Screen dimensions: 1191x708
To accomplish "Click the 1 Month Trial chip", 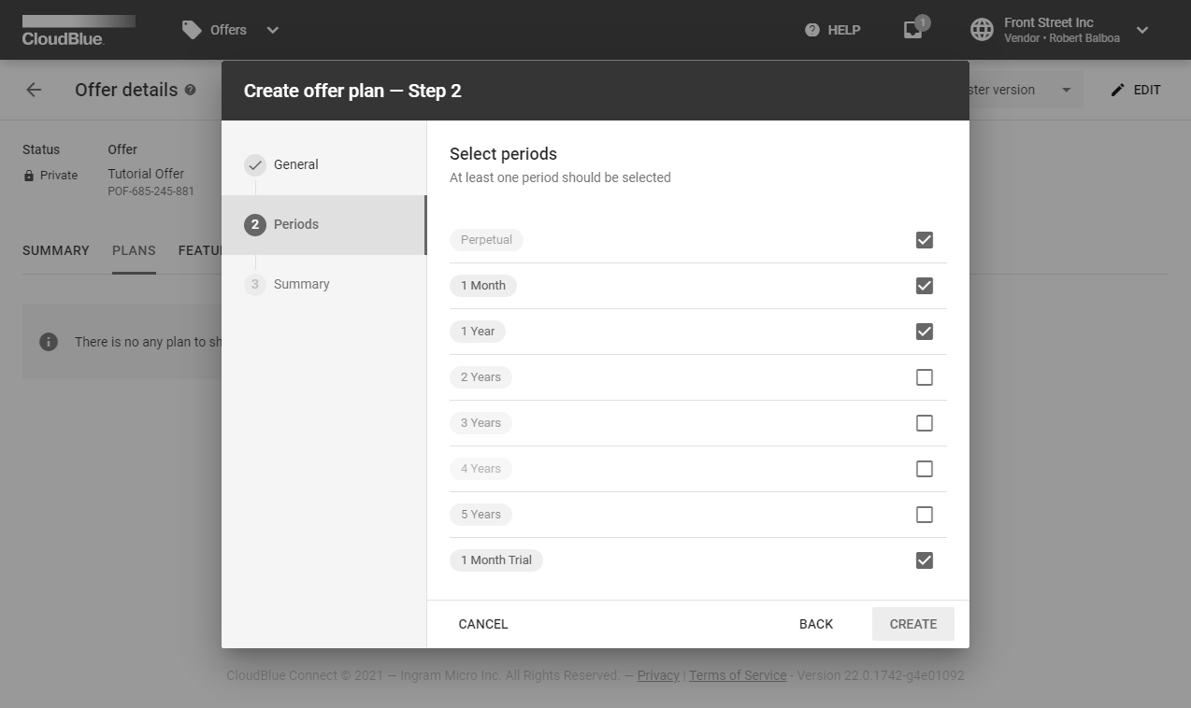I will point(496,560).
